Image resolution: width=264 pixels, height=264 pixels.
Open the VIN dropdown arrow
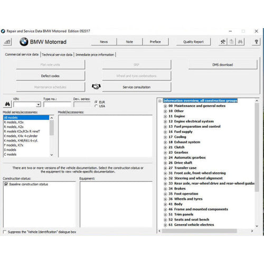click(38, 105)
